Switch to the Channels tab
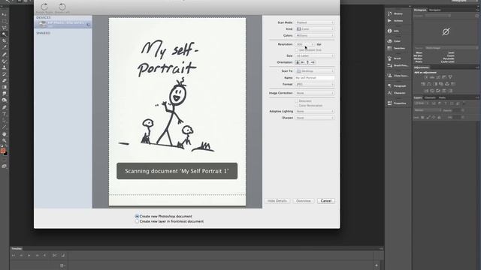 click(x=430, y=97)
